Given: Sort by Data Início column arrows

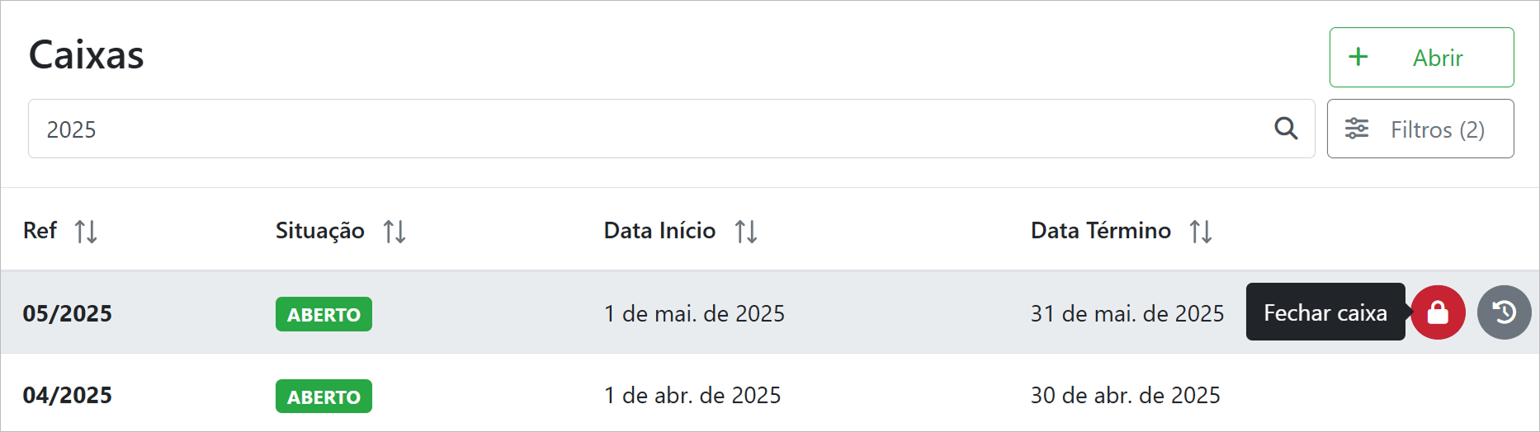Looking at the screenshot, I should click(746, 232).
